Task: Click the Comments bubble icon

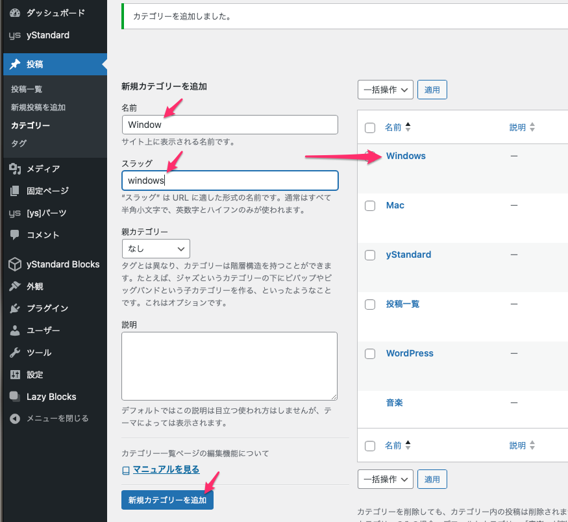Action: pyautogui.click(x=15, y=235)
